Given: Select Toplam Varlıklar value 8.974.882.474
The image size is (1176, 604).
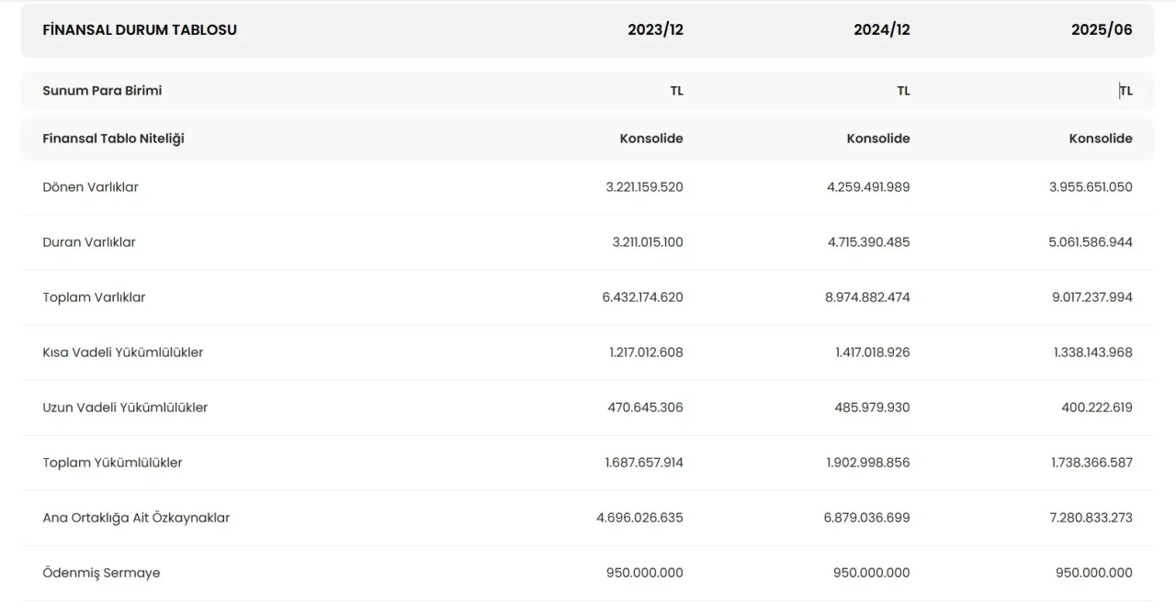Looking at the screenshot, I should pos(868,297).
